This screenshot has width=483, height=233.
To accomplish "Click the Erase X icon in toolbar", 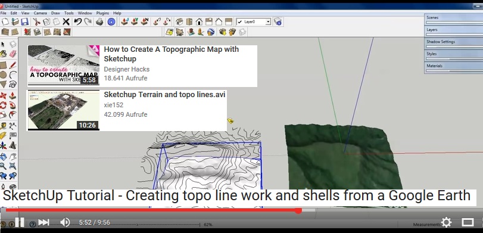I will [66, 22].
